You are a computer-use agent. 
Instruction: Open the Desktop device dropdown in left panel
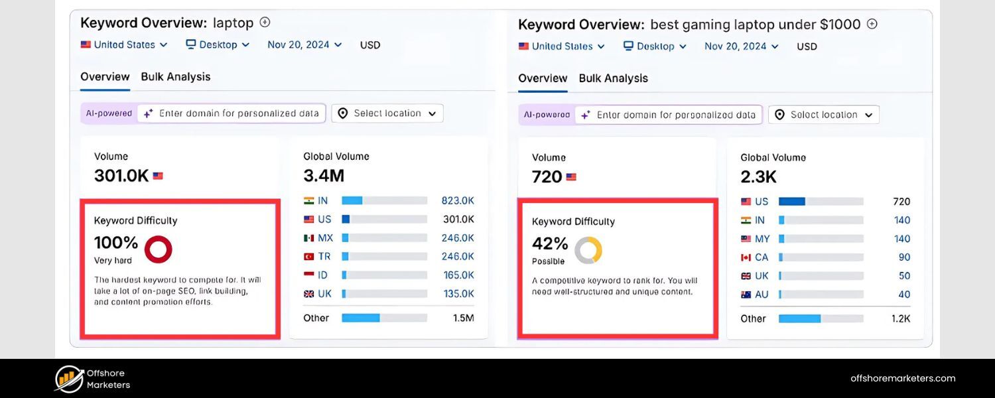[218, 44]
